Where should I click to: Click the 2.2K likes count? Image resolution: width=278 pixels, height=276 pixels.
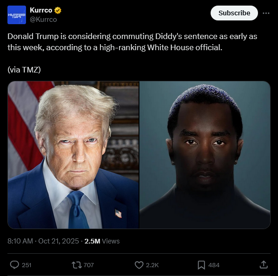tap(152, 265)
